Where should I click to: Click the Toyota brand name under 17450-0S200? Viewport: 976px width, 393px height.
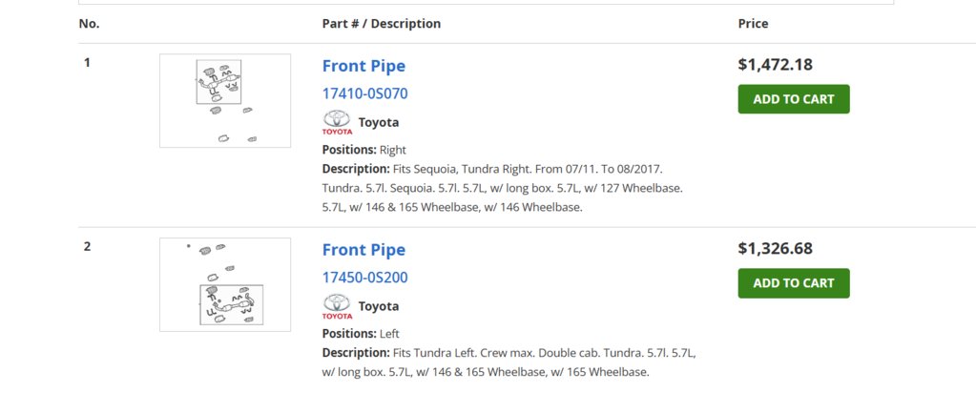[379, 306]
